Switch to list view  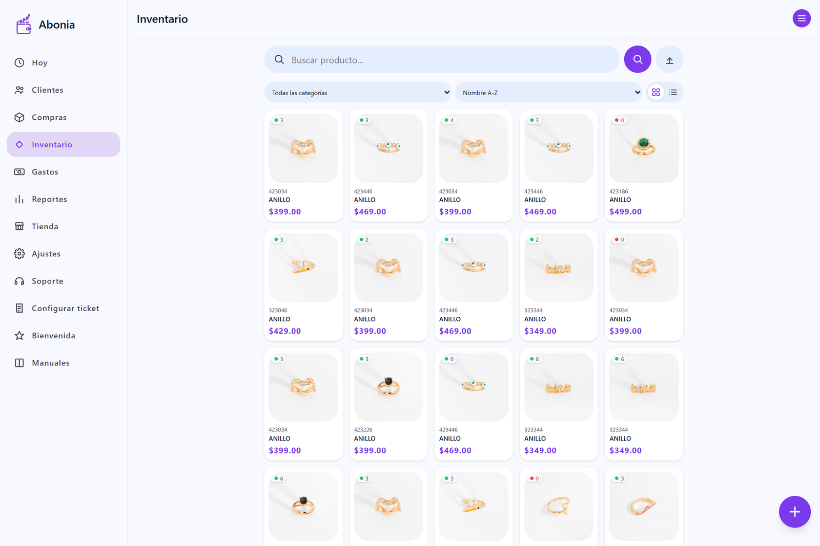click(673, 93)
